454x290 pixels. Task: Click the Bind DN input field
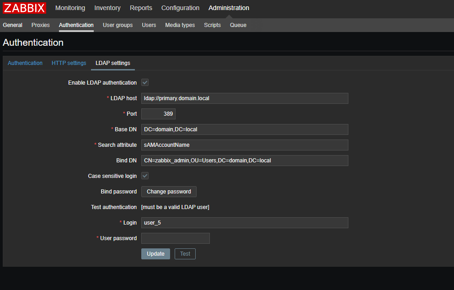point(245,161)
